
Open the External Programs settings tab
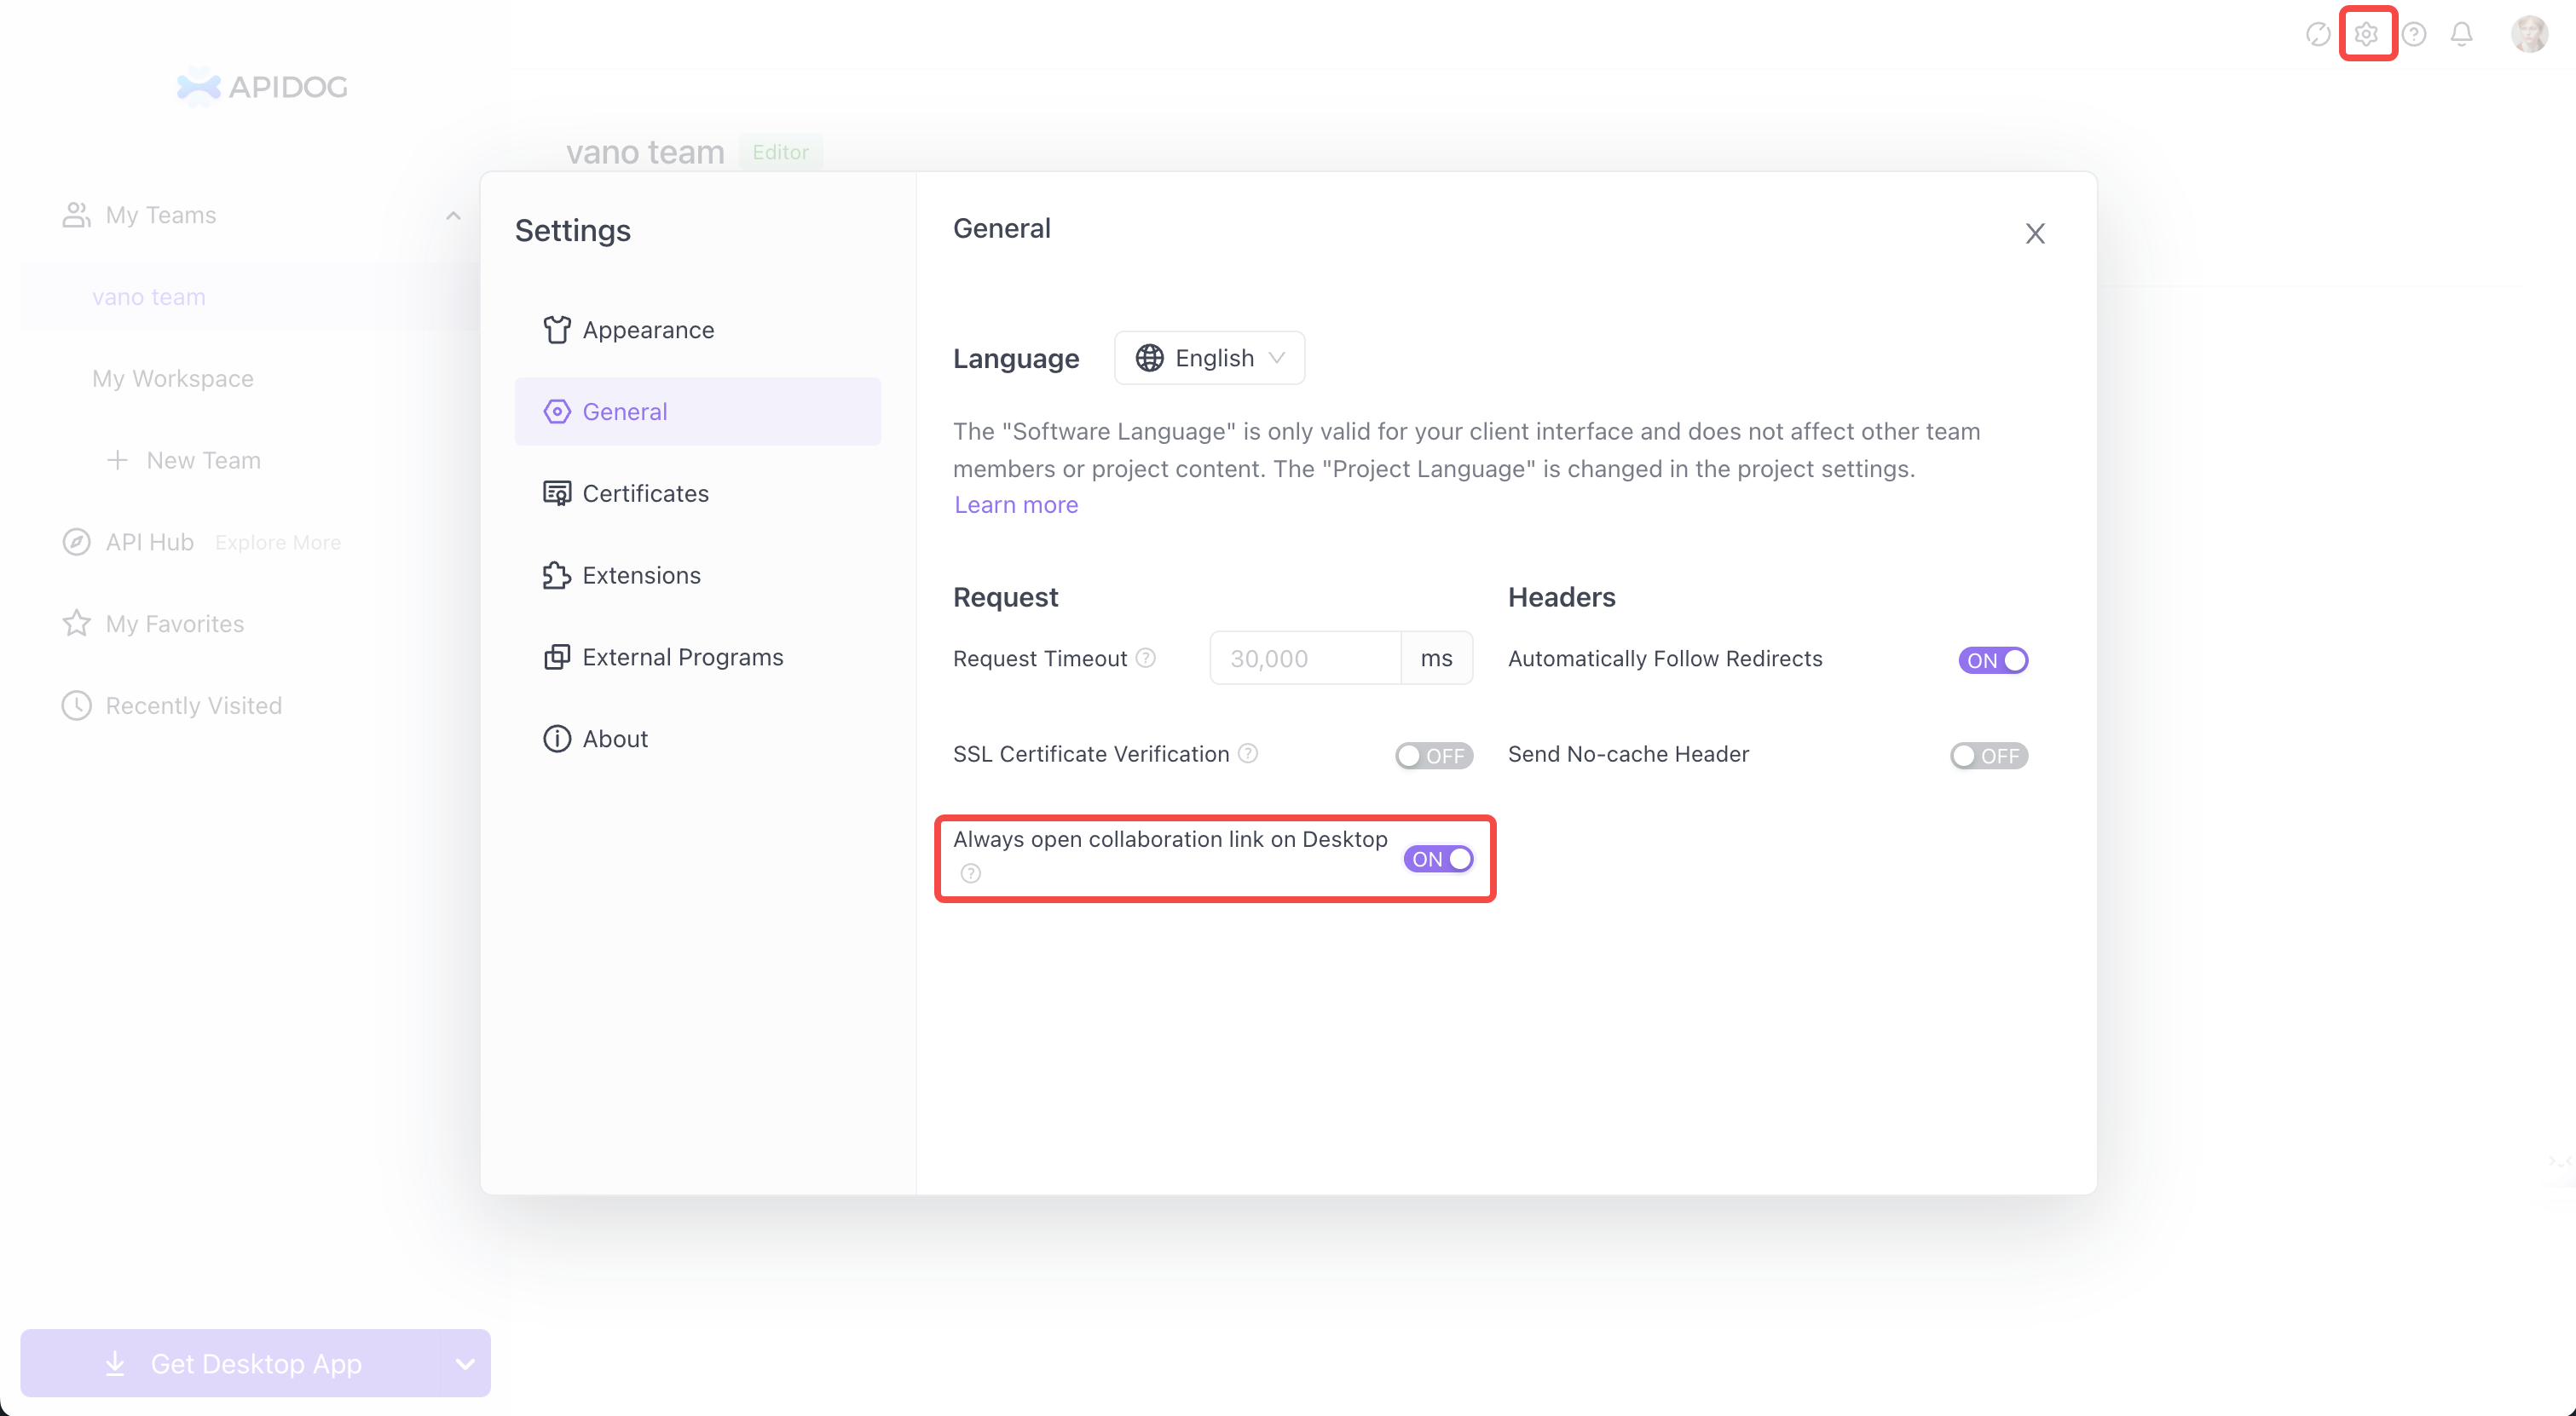698,658
